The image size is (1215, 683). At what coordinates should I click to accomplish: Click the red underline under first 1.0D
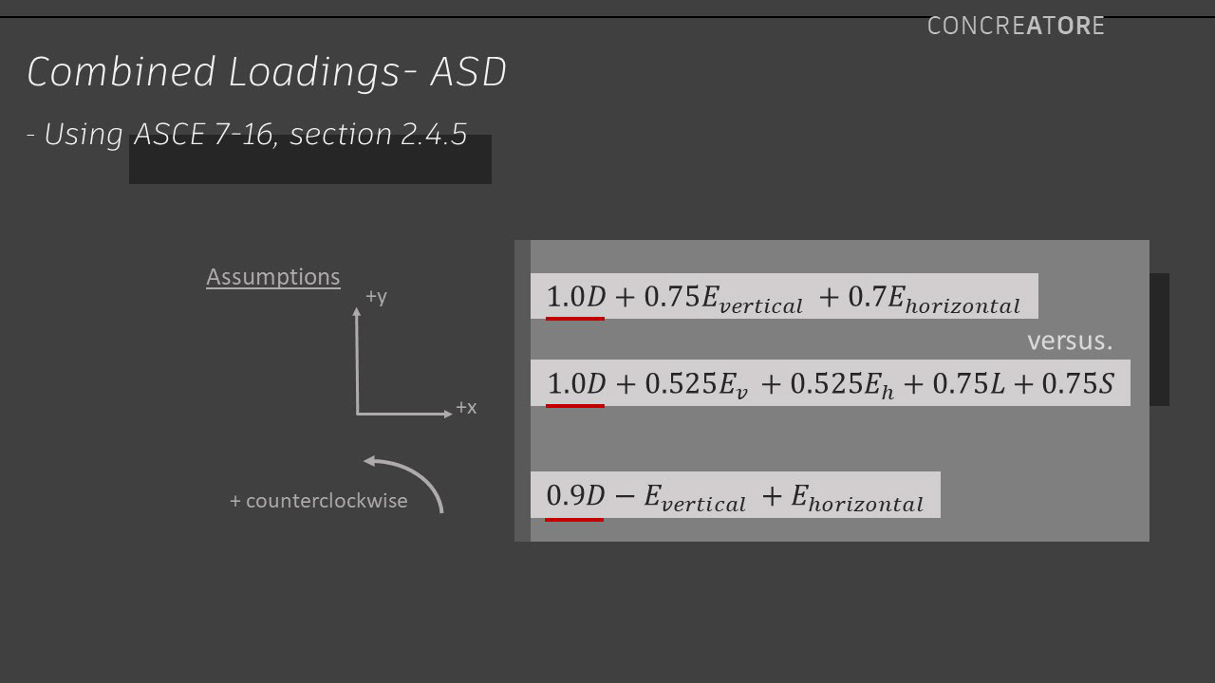574,318
